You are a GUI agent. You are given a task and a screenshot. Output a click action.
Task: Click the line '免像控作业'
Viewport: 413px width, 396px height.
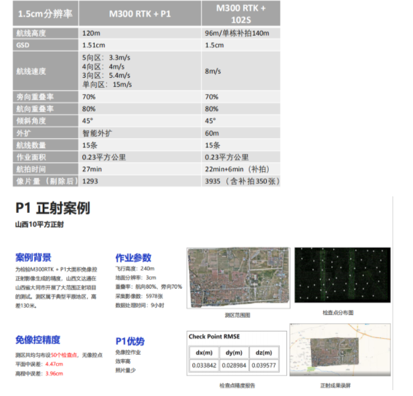point(128,353)
